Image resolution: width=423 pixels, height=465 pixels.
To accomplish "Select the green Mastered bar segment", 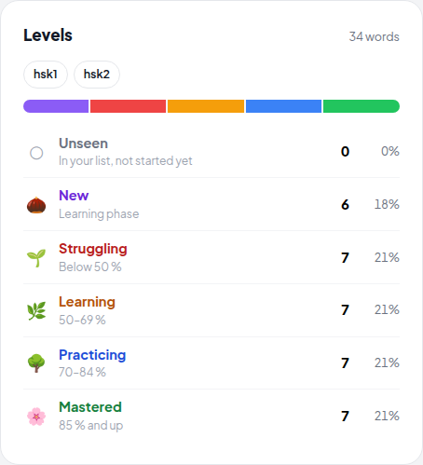I will pos(362,106).
